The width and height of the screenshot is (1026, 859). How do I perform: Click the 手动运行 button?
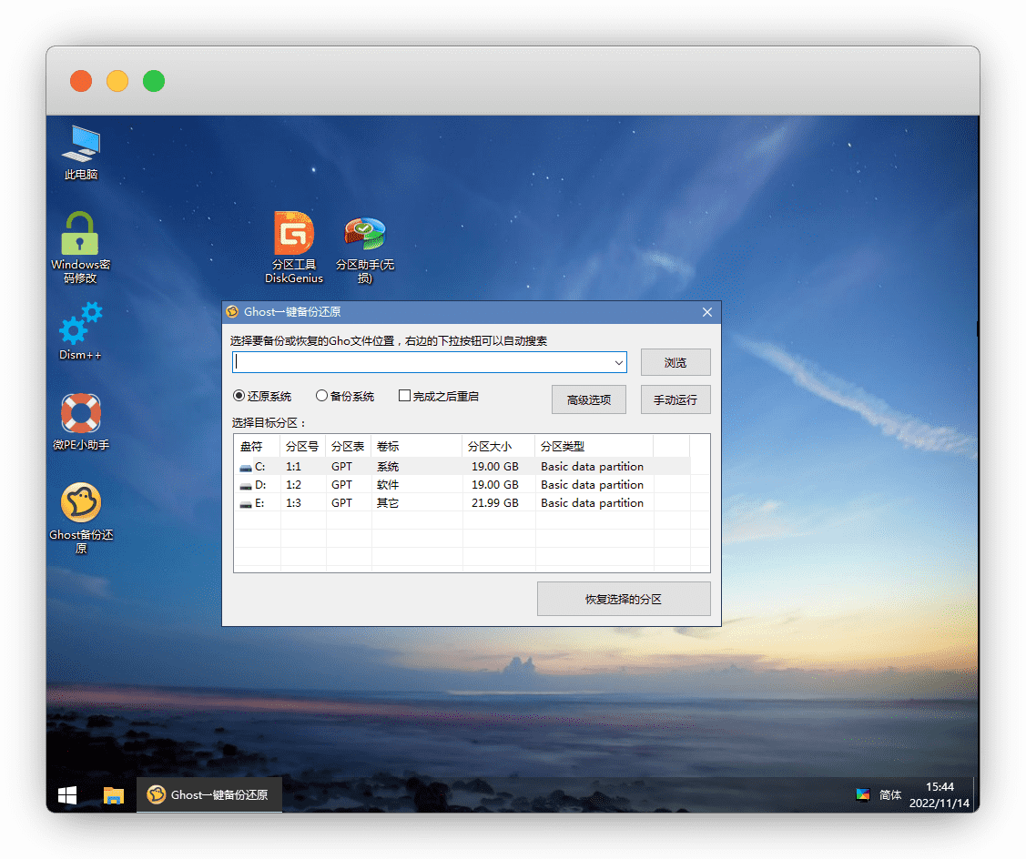tap(675, 399)
